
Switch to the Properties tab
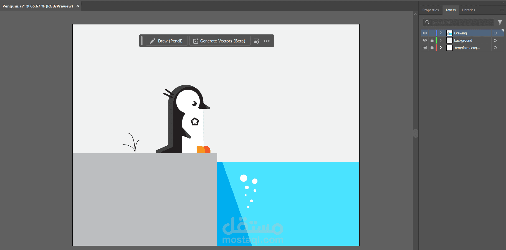(430, 10)
